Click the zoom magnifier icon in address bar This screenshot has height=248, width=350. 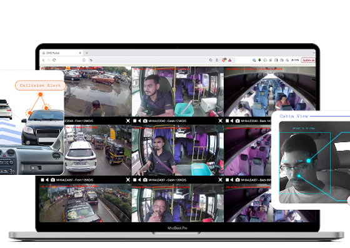coord(211,60)
